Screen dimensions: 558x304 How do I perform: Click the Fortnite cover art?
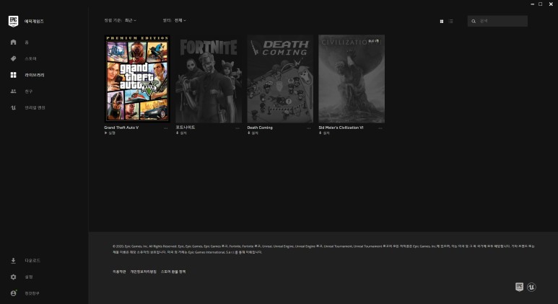point(209,79)
